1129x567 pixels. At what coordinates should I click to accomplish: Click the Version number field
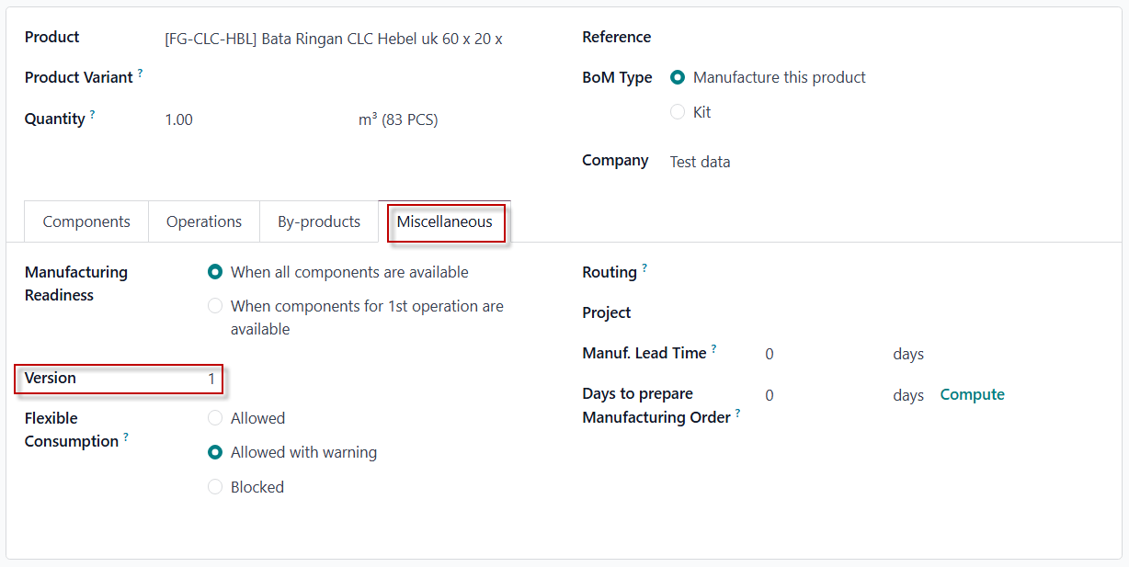pos(211,379)
